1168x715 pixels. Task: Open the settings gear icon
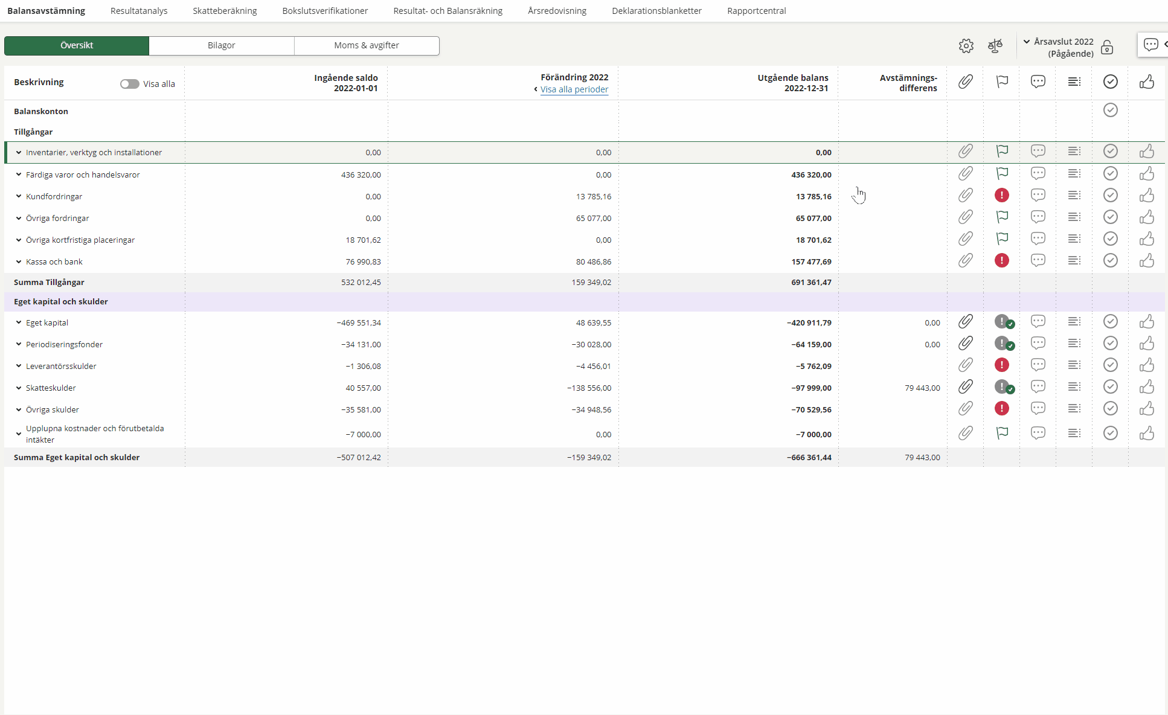click(x=966, y=46)
